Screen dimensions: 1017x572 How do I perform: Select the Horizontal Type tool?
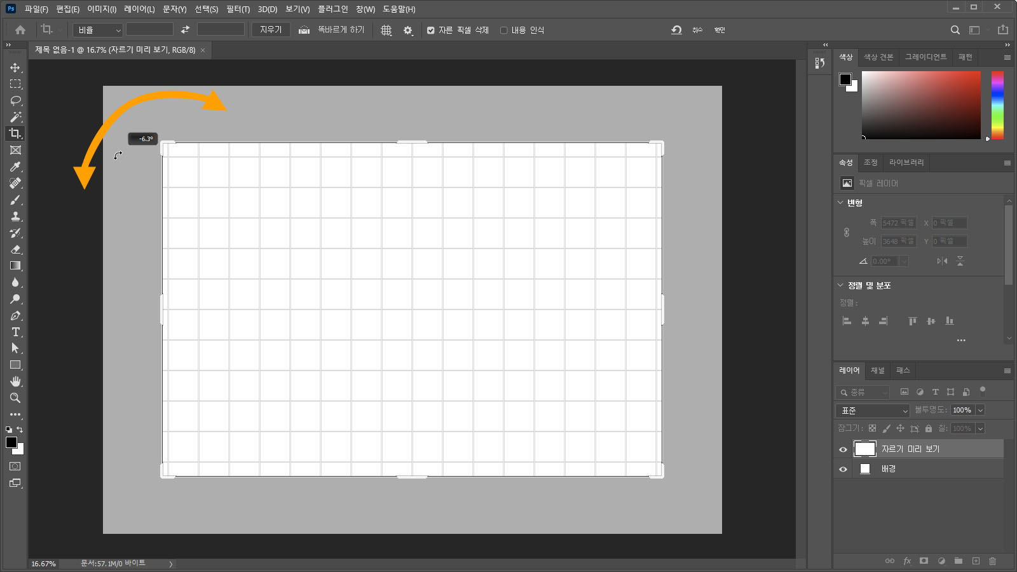pyautogui.click(x=15, y=332)
